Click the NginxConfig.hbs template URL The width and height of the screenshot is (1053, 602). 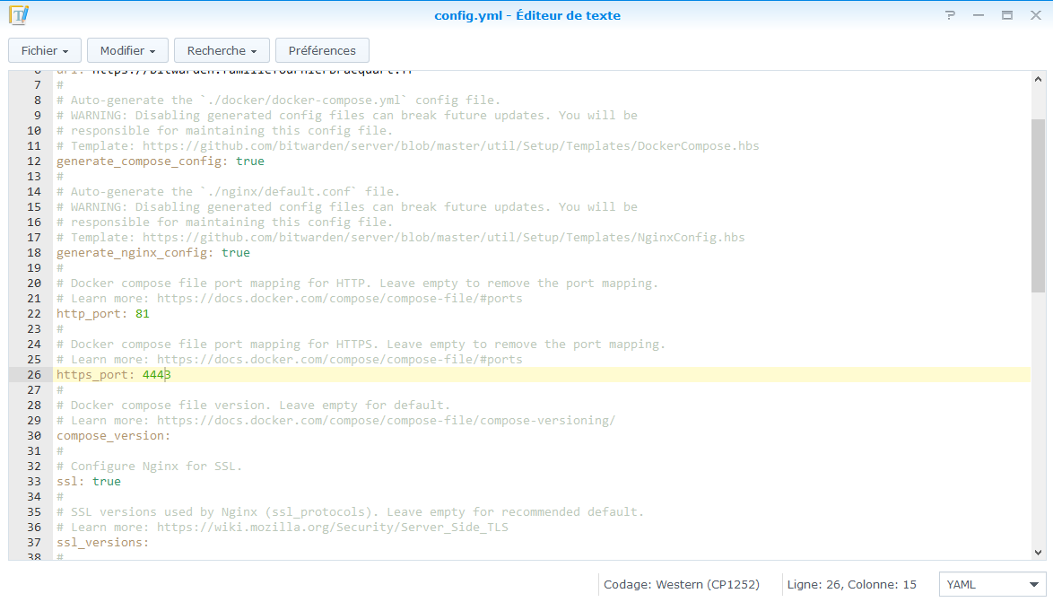[443, 237]
